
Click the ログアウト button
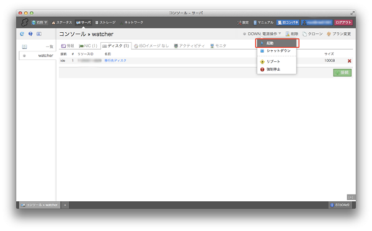tap(343, 22)
